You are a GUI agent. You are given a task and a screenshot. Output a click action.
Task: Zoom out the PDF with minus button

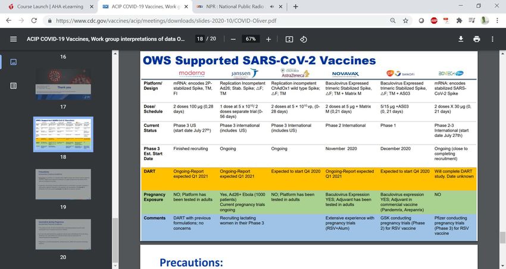click(x=233, y=39)
